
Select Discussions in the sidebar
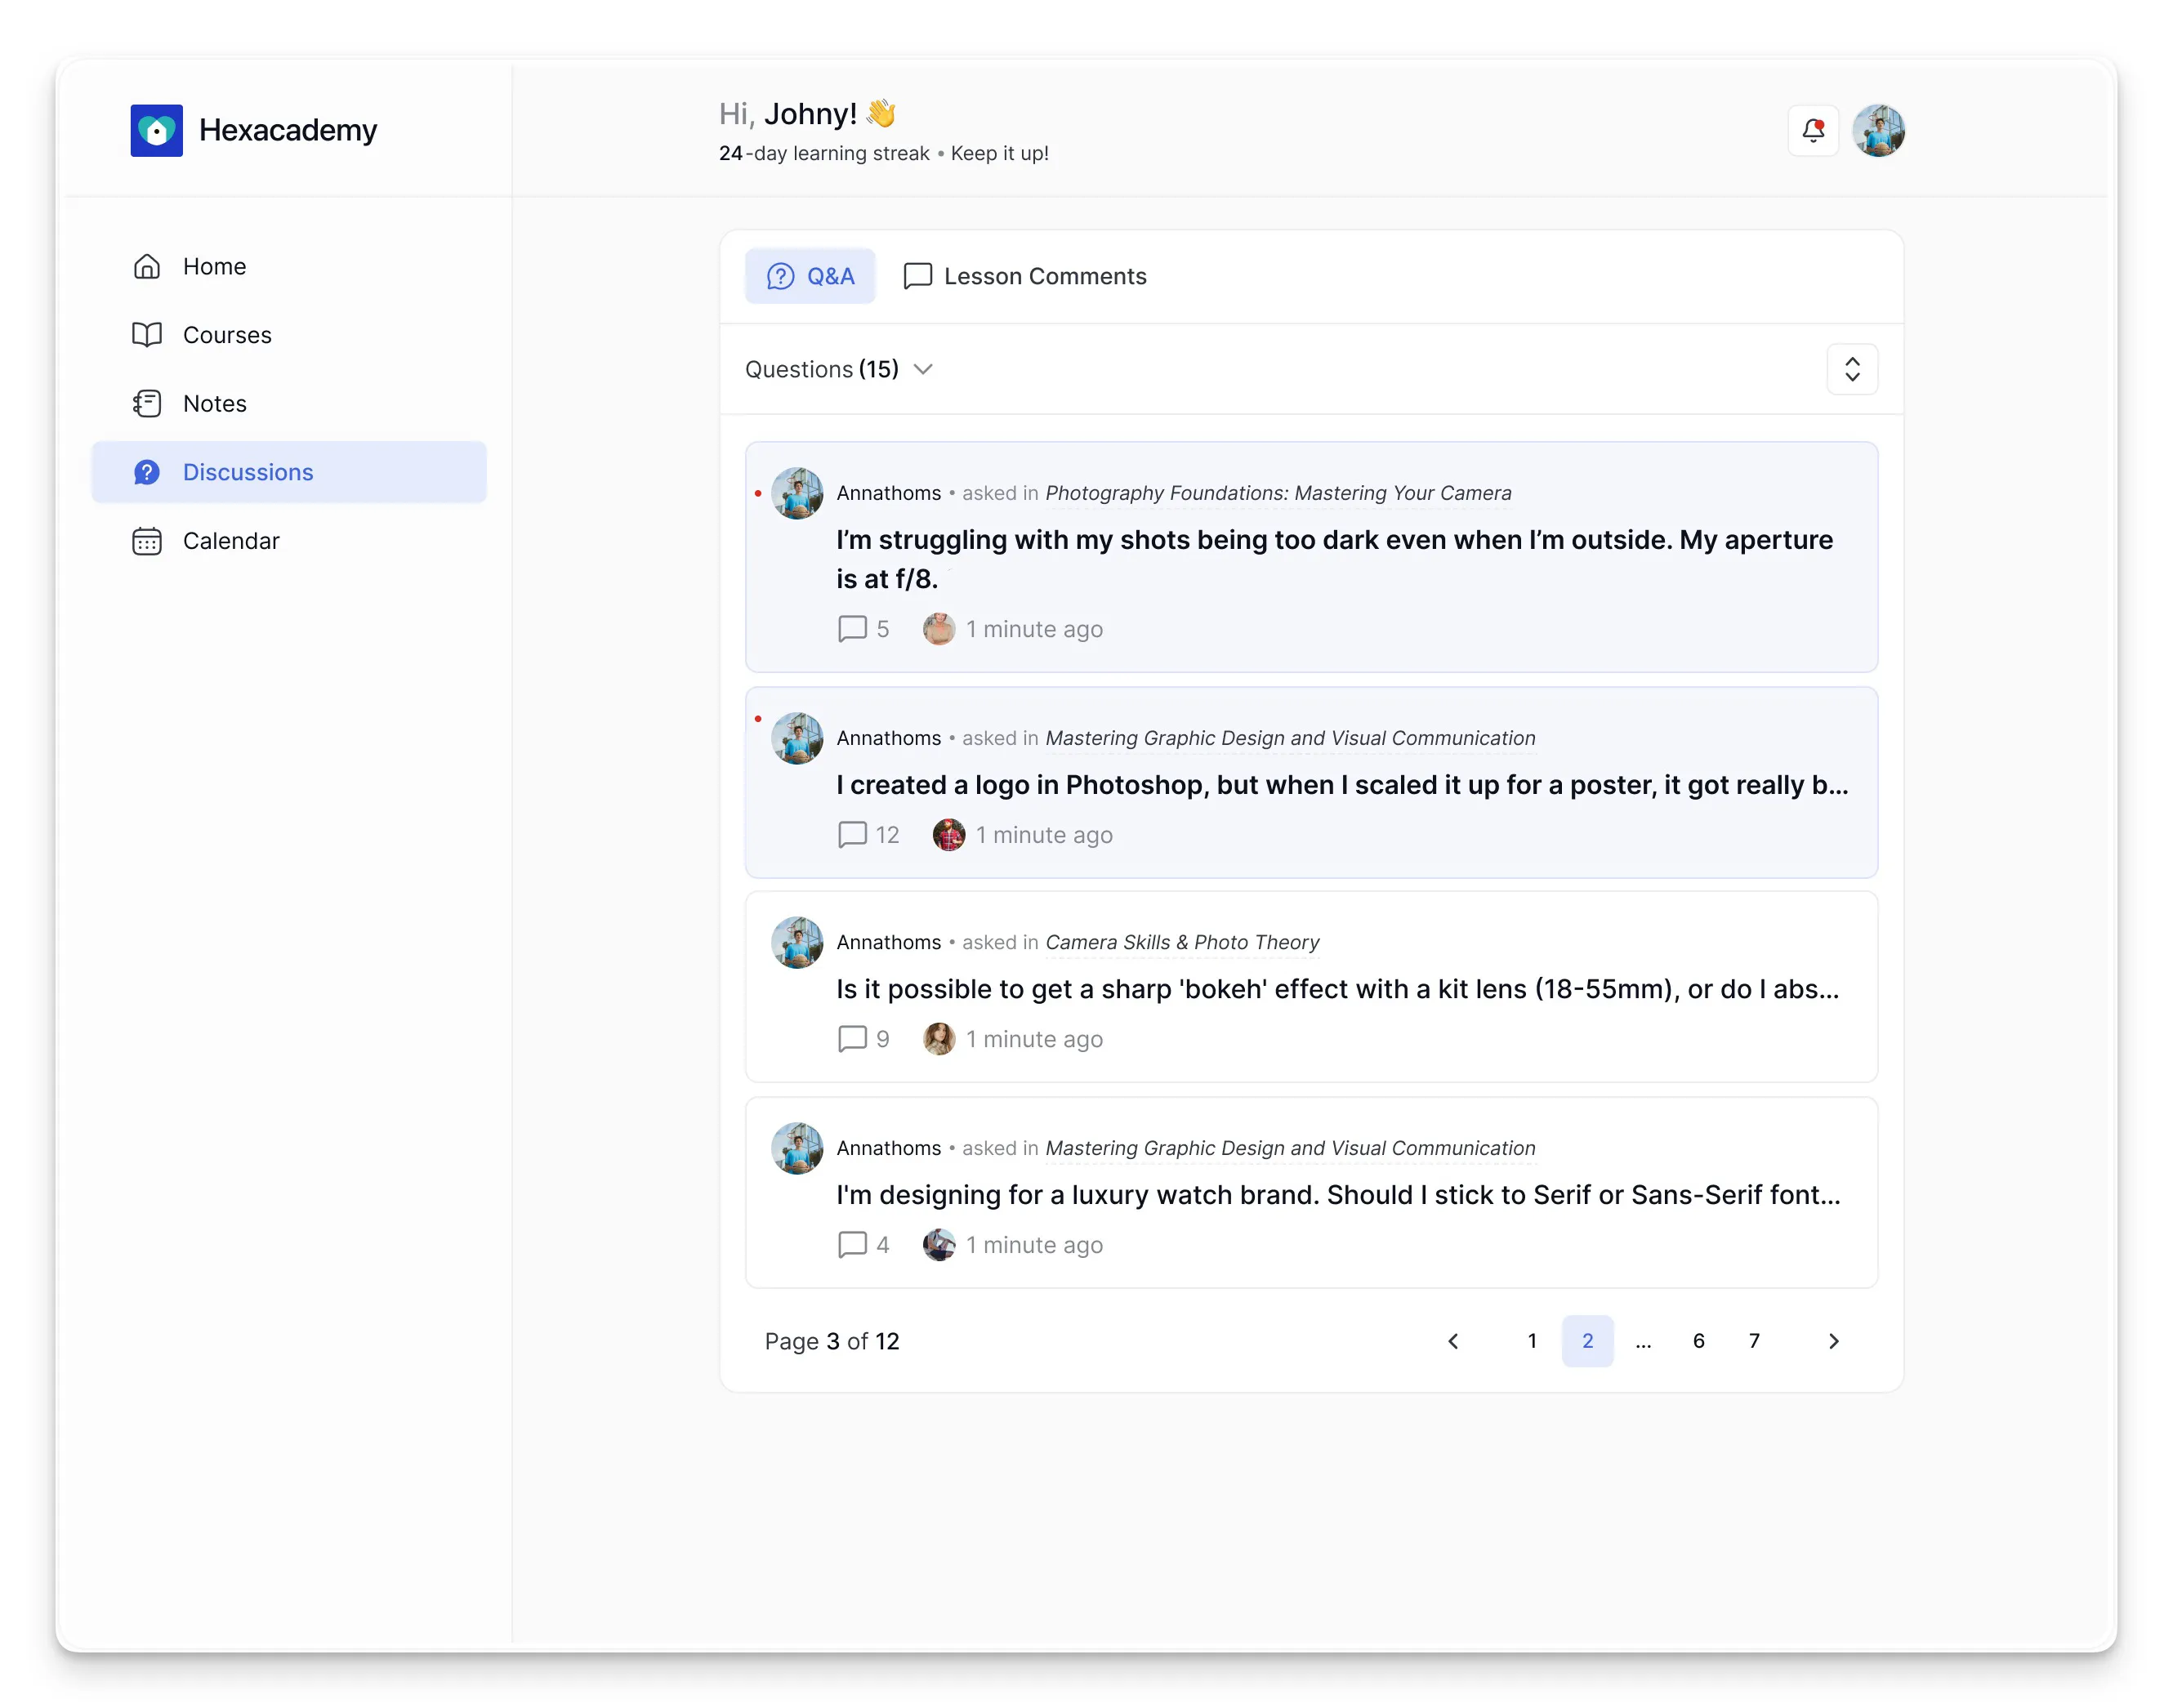289,472
